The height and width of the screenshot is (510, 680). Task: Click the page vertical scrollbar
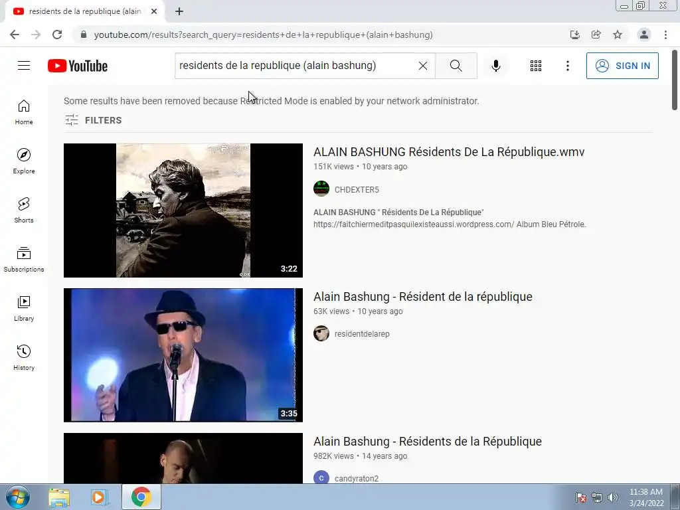pyautogui.click(x=675, y=80)
